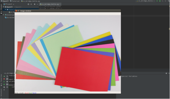The width and height of the screenshot is (170, 99).
Task: Hide the Project panel with the minus icon
Action: (37, 4)
